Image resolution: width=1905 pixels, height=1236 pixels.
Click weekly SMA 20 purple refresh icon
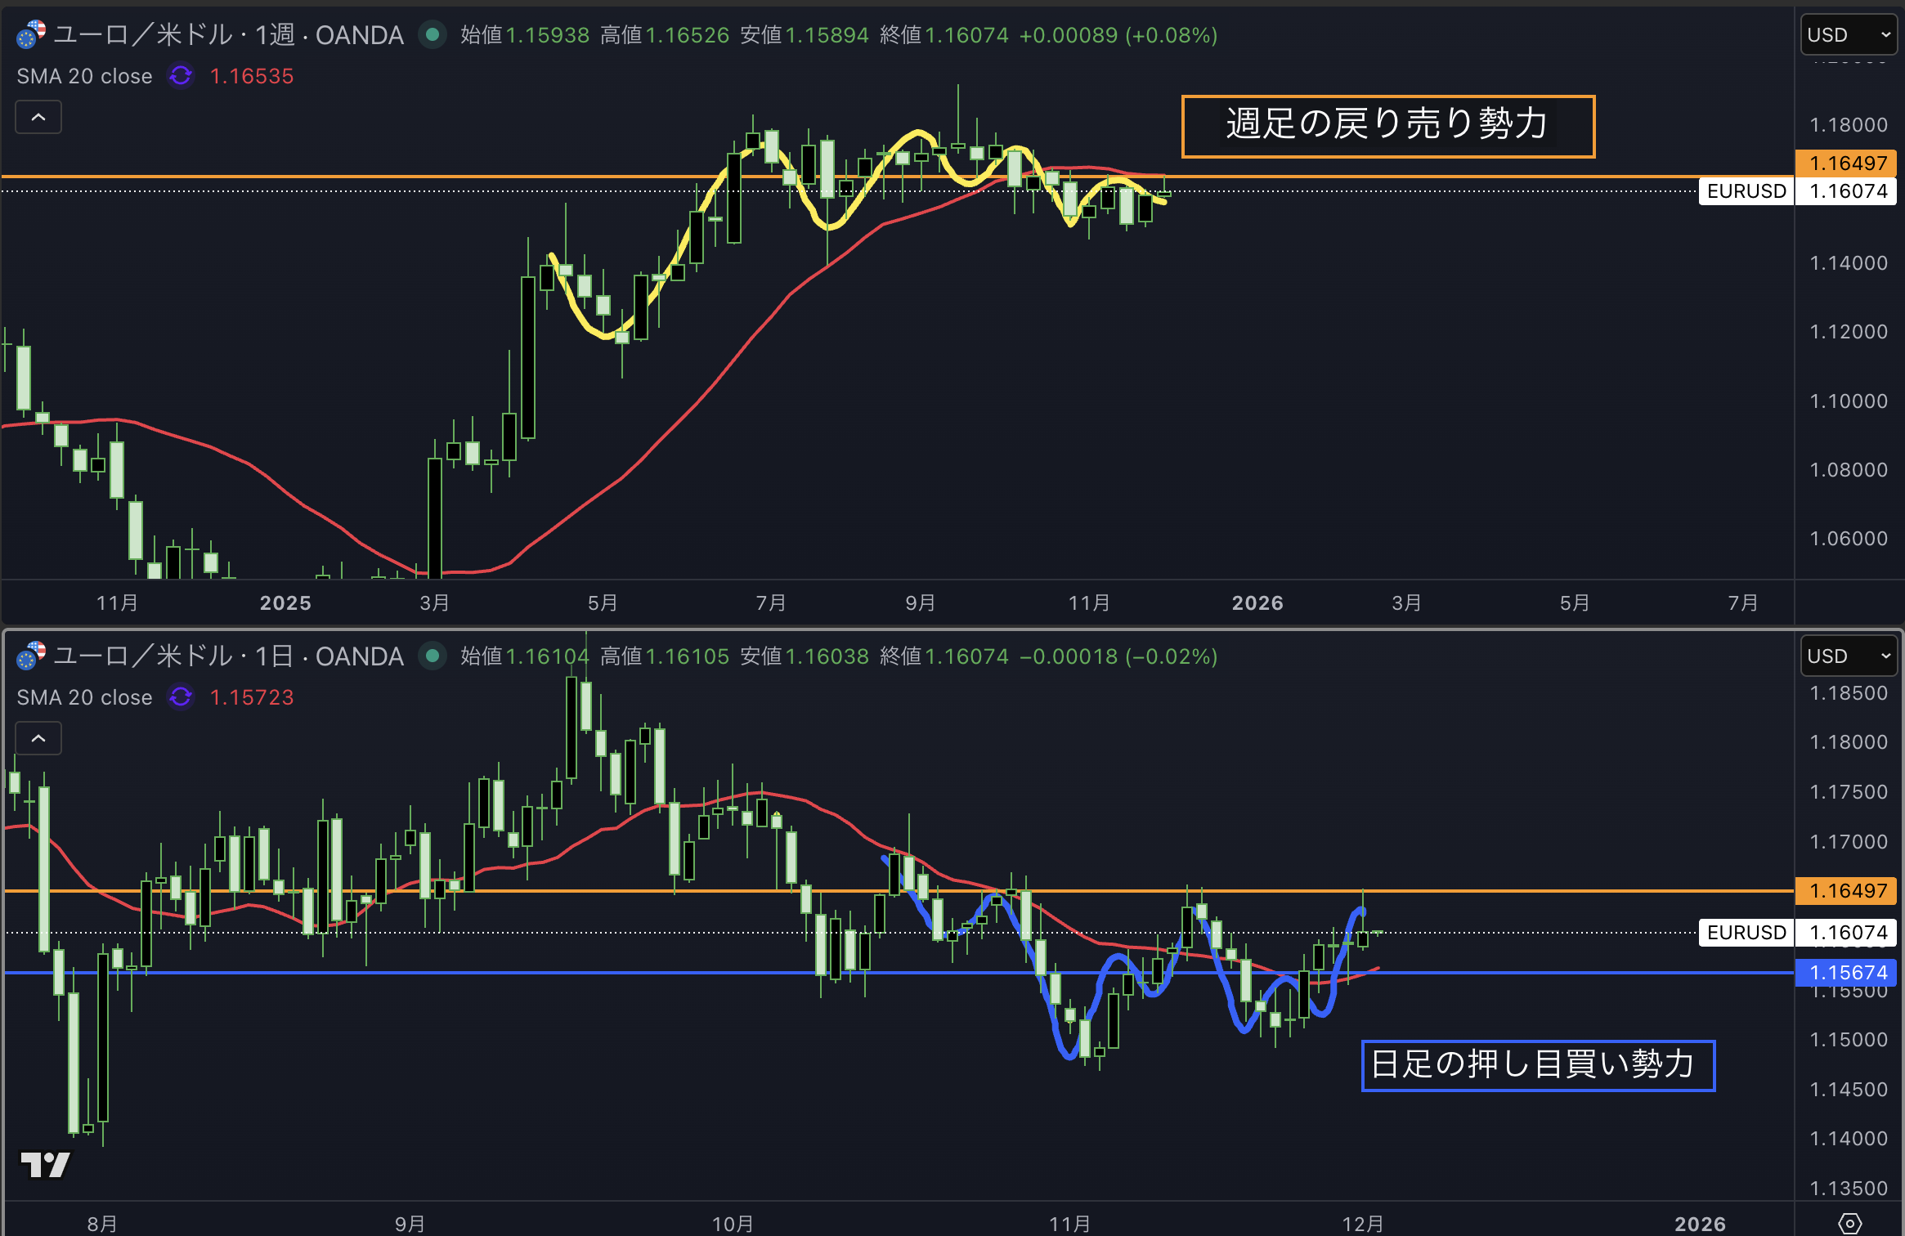(181, 76)
